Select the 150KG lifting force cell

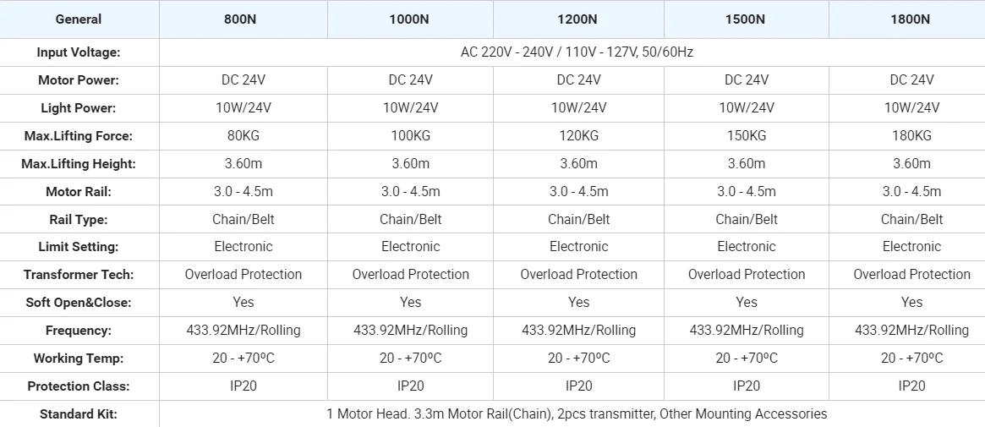click(746, 136)
